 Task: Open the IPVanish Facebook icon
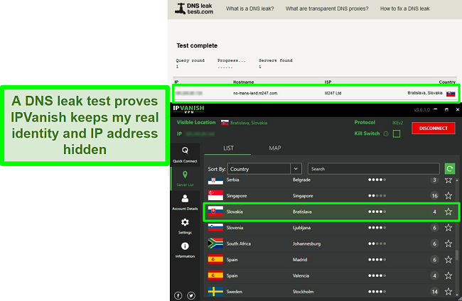(x=178, y=295)
